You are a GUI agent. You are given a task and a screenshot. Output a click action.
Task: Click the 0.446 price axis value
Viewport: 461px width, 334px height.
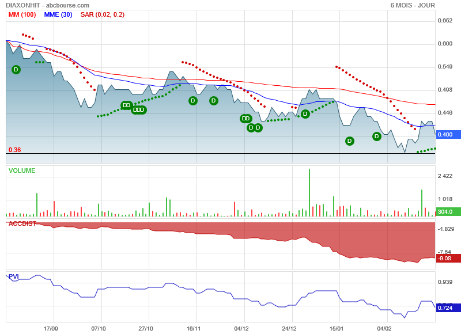[x=445, y=113]
